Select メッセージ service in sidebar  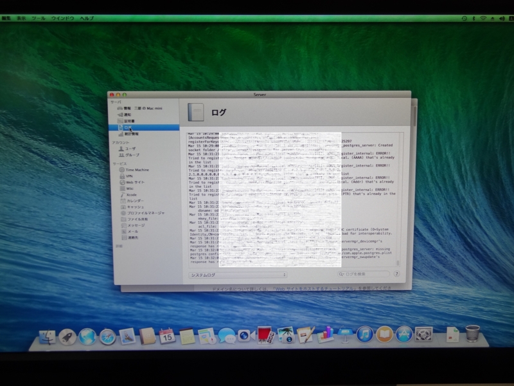[x=133, y=226]
